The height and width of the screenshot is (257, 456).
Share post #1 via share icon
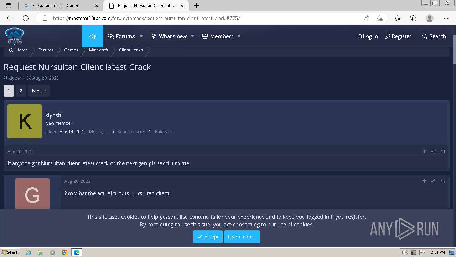coord(433,152)
